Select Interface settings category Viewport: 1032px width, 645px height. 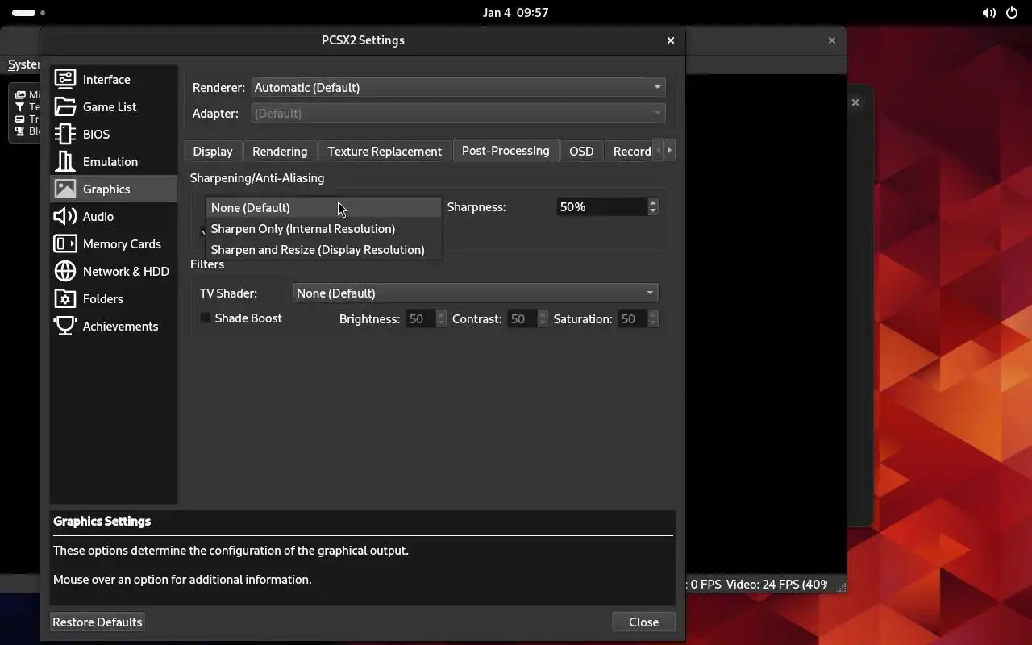114,79
